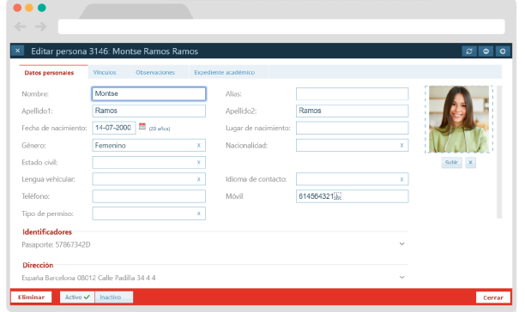Click the browser address bar
Image resolution: width=525 pixels, height=312 pixels.
coord(281,27)
